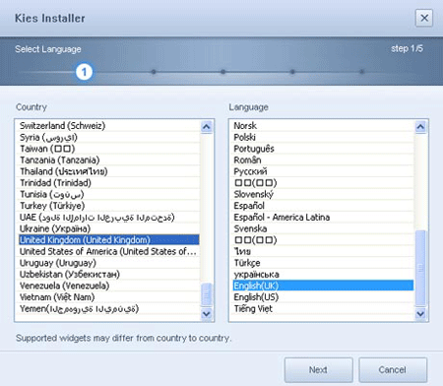Pick Español - America Latina language

(323, 218)
